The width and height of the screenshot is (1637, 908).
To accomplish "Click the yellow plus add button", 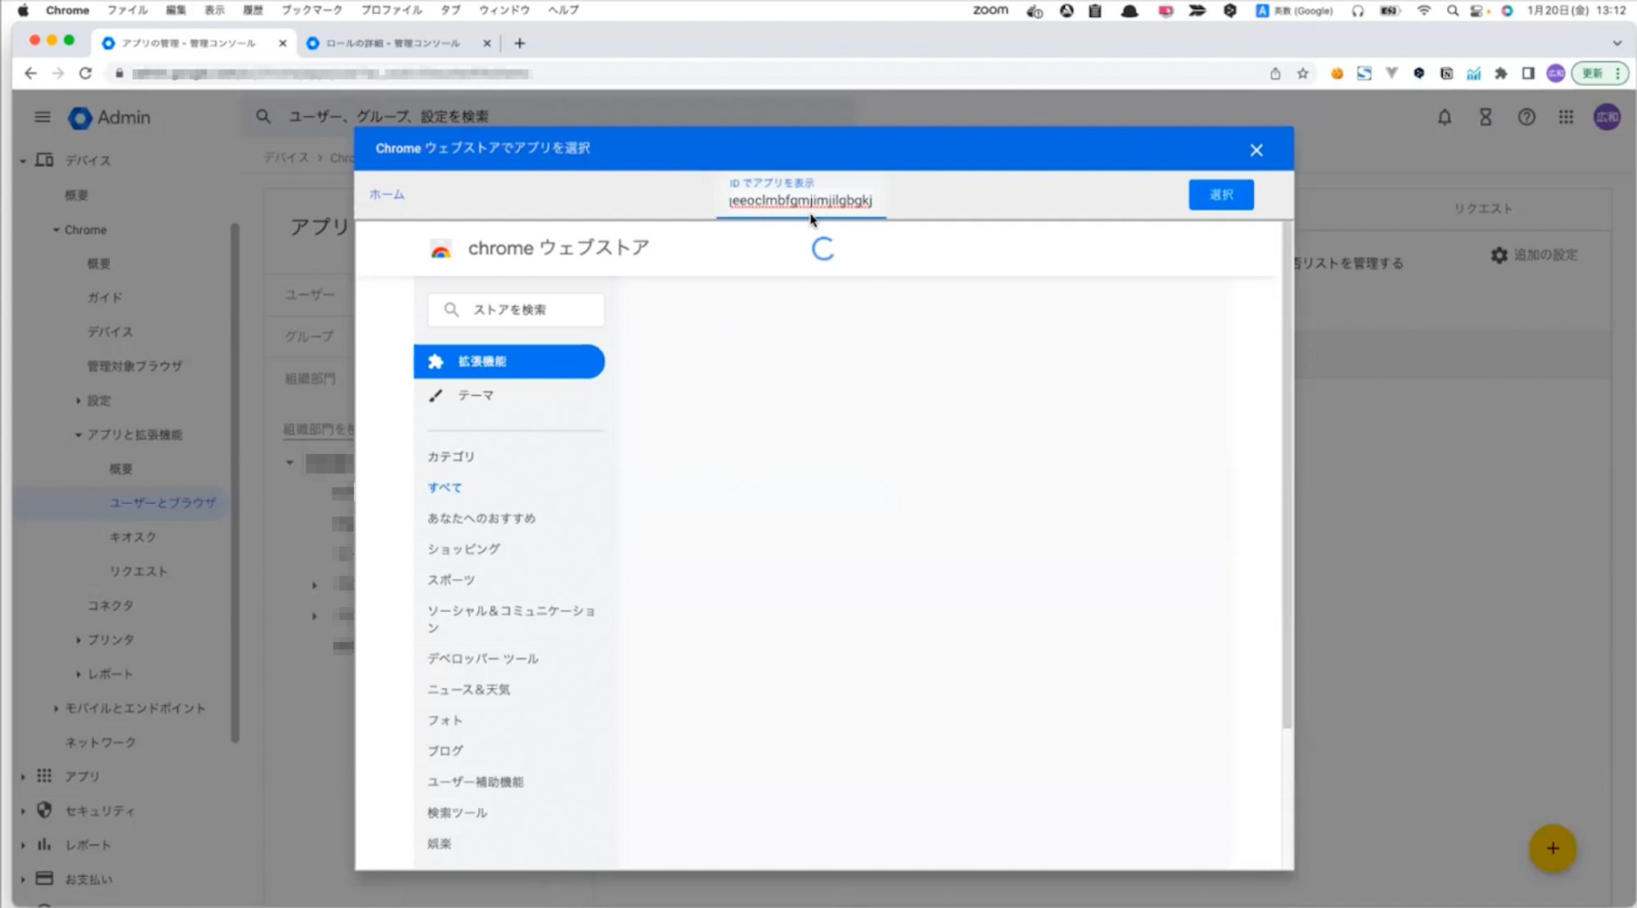I will click(1552, 848).
